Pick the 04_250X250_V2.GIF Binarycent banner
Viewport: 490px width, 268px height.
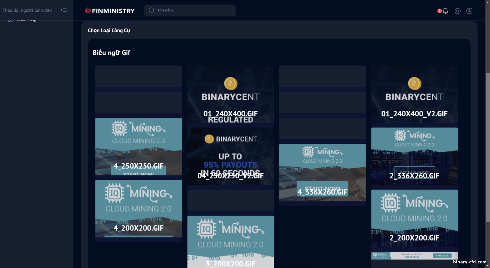pyautogui.click(x=231, y=156)
